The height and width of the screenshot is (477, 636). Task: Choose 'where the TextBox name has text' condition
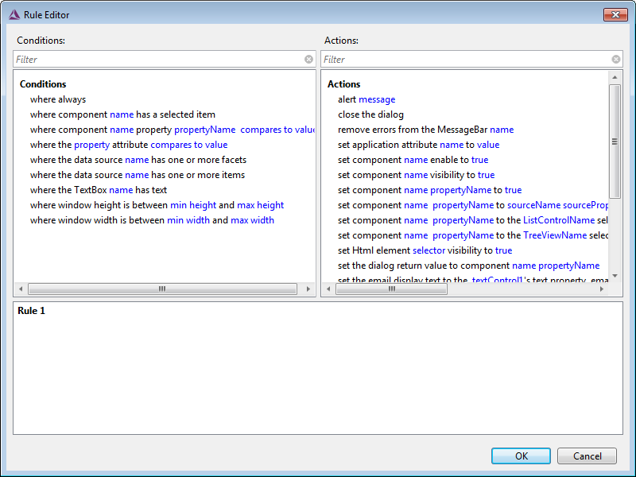[x=99, y=190]
